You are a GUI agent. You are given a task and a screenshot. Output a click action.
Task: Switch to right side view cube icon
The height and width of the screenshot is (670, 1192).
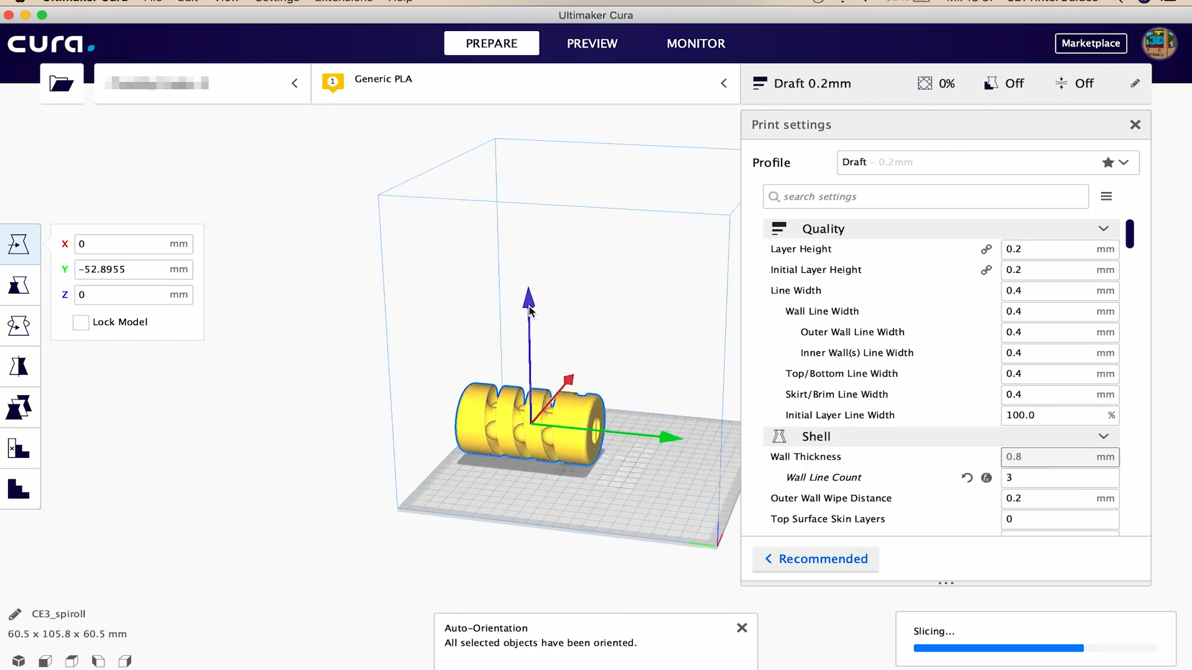tap(125, 661)
